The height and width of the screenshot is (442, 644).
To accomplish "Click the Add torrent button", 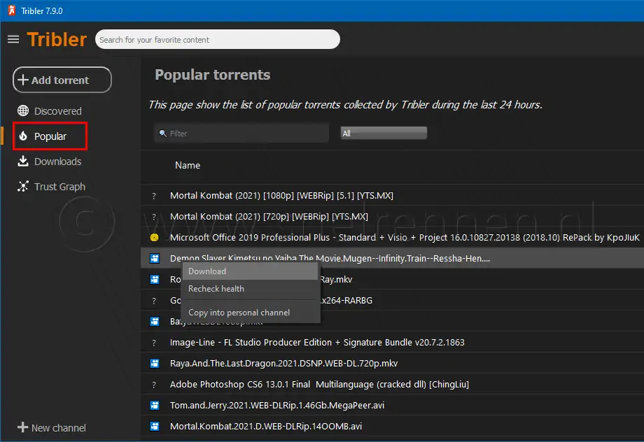I will [x=62, y=80].
